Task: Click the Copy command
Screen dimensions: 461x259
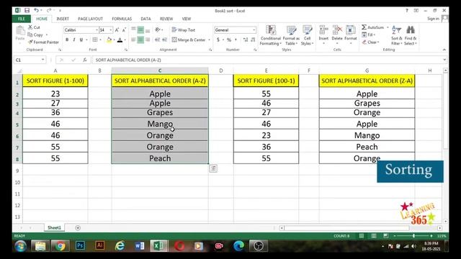Action: [35, 35]
